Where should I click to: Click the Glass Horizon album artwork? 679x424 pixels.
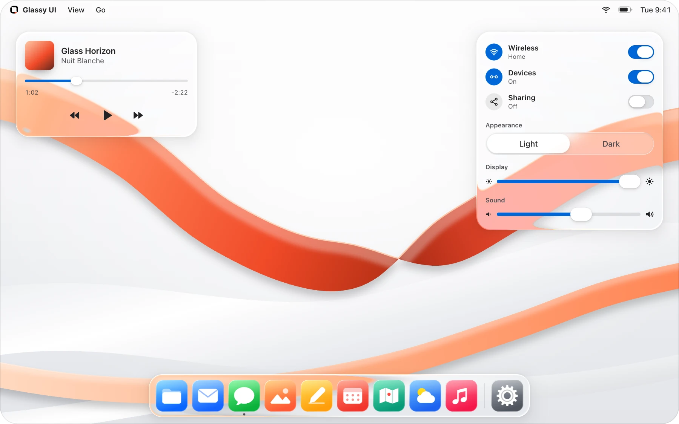[40, 55]
